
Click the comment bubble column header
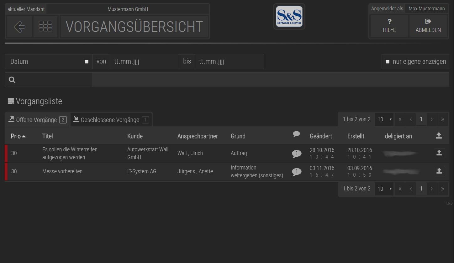[x=296, y=134]
